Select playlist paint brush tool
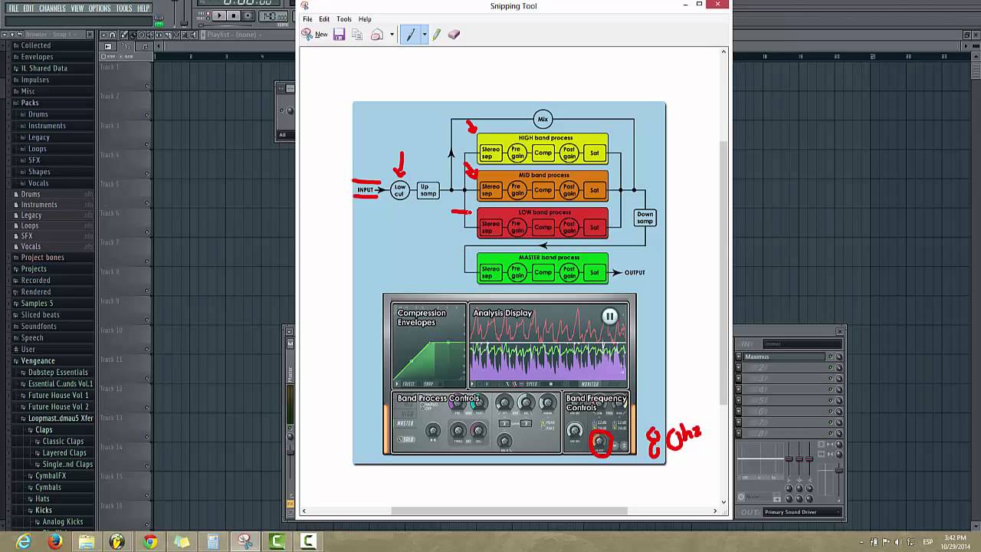The height and width of the screenshot is (552, 981). coord(133,35)
